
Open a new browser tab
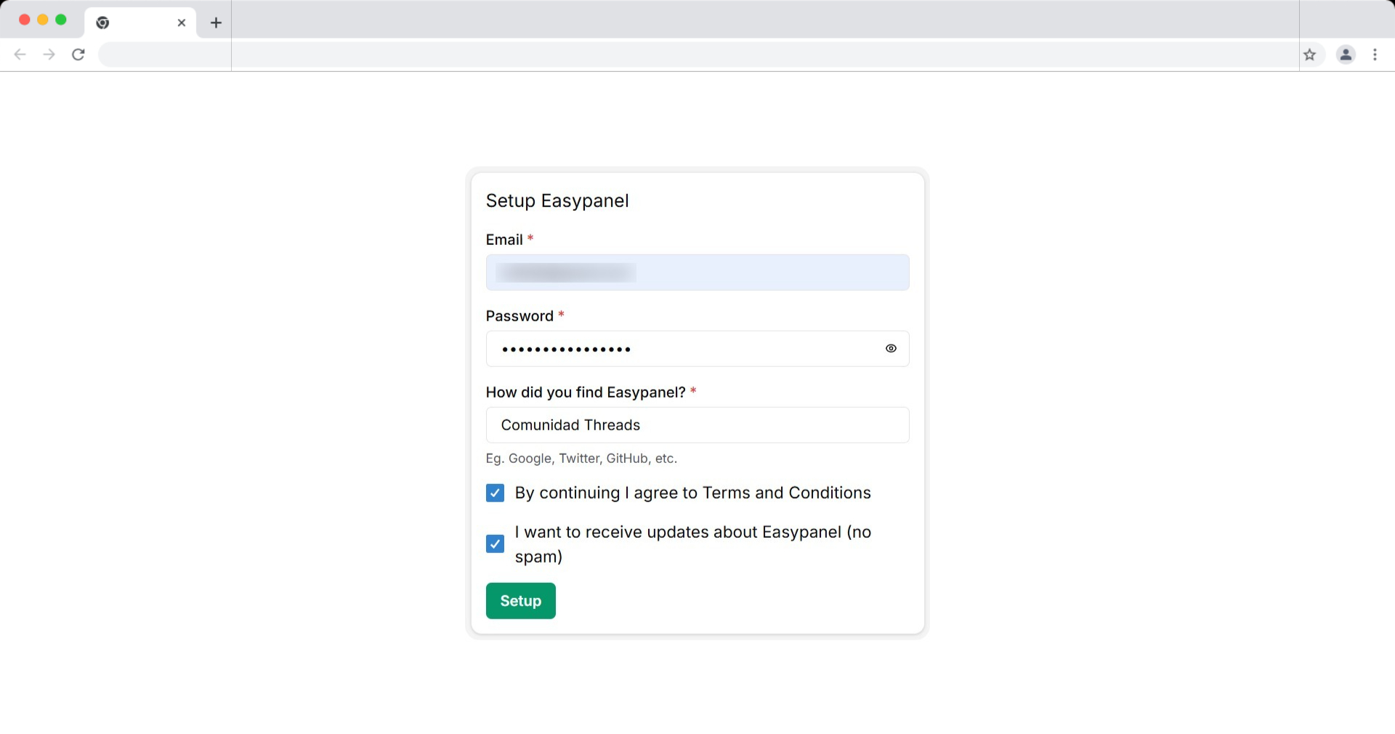[216, 23]
